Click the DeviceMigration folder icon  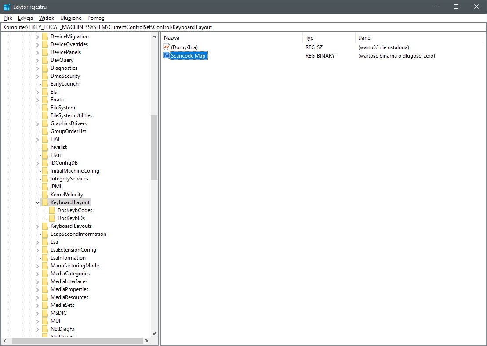pos(45,36)
